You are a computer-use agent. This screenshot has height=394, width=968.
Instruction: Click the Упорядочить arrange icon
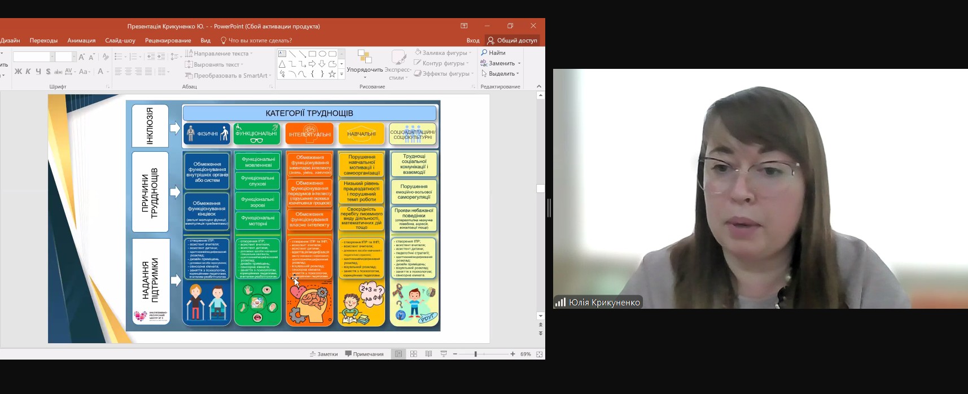(365, 58)
